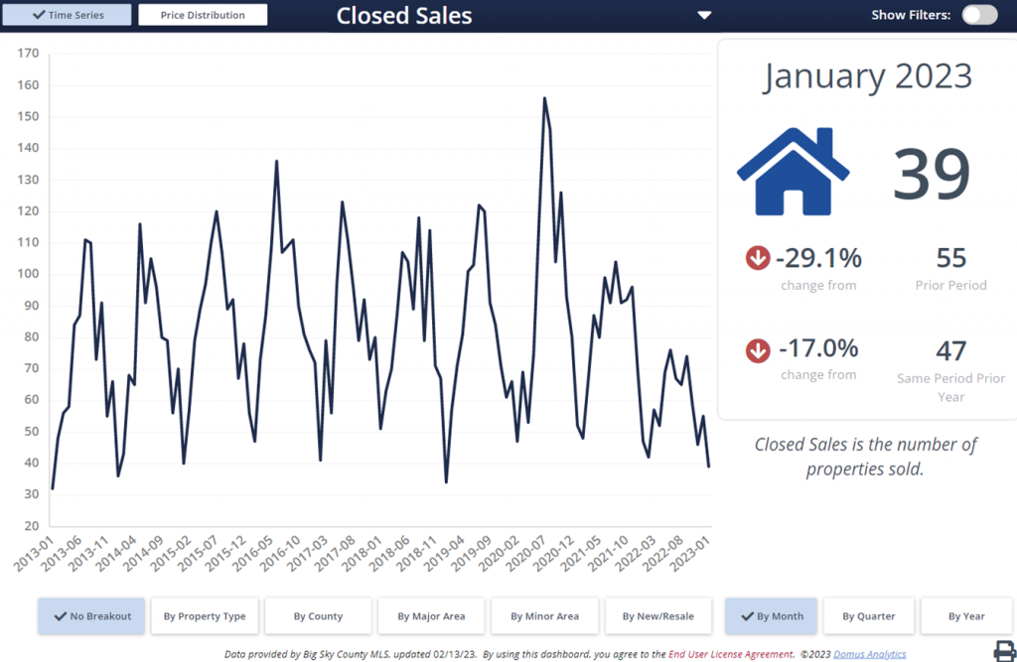Select the By Property Type breakout
This screenshot has height=662, width=1017.
click(x=205, y=616)
